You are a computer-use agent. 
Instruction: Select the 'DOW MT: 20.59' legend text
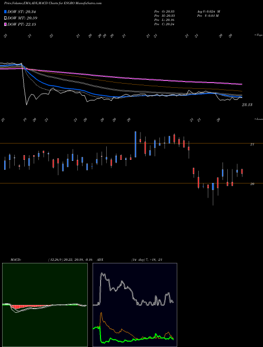click(x=23, y=18)
